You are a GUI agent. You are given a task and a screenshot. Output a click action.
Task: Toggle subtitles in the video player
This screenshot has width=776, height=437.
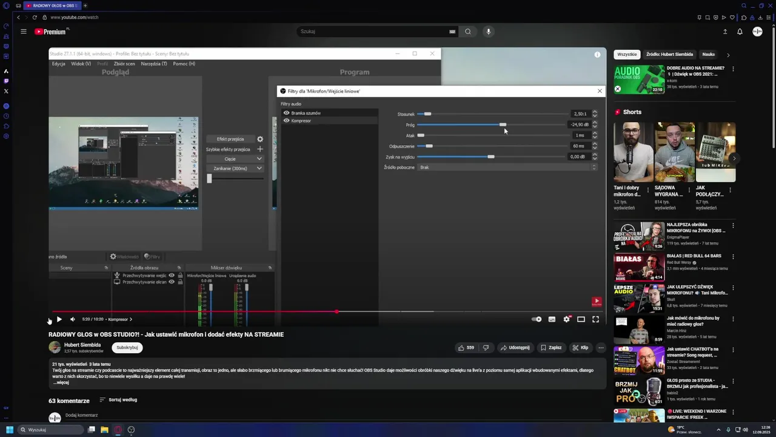click(552, 319)
